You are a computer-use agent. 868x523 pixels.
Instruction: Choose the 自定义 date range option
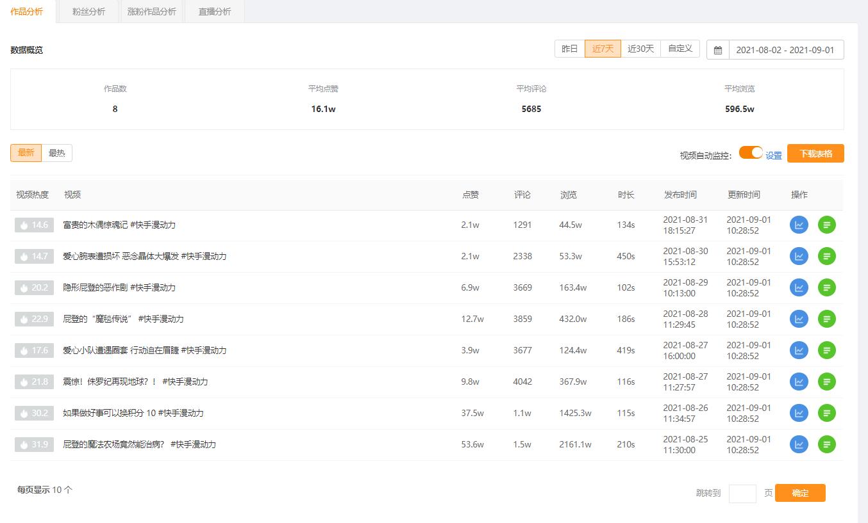pyautogui.click(x=680, y=49)
